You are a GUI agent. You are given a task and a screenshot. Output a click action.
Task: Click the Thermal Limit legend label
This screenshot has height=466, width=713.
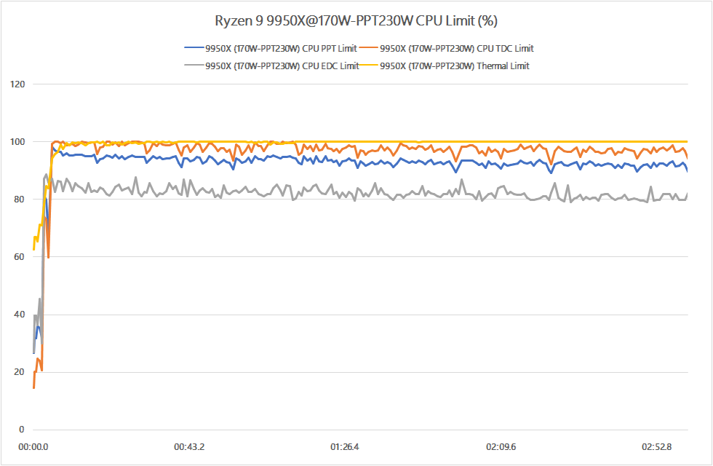pos(455,66)
